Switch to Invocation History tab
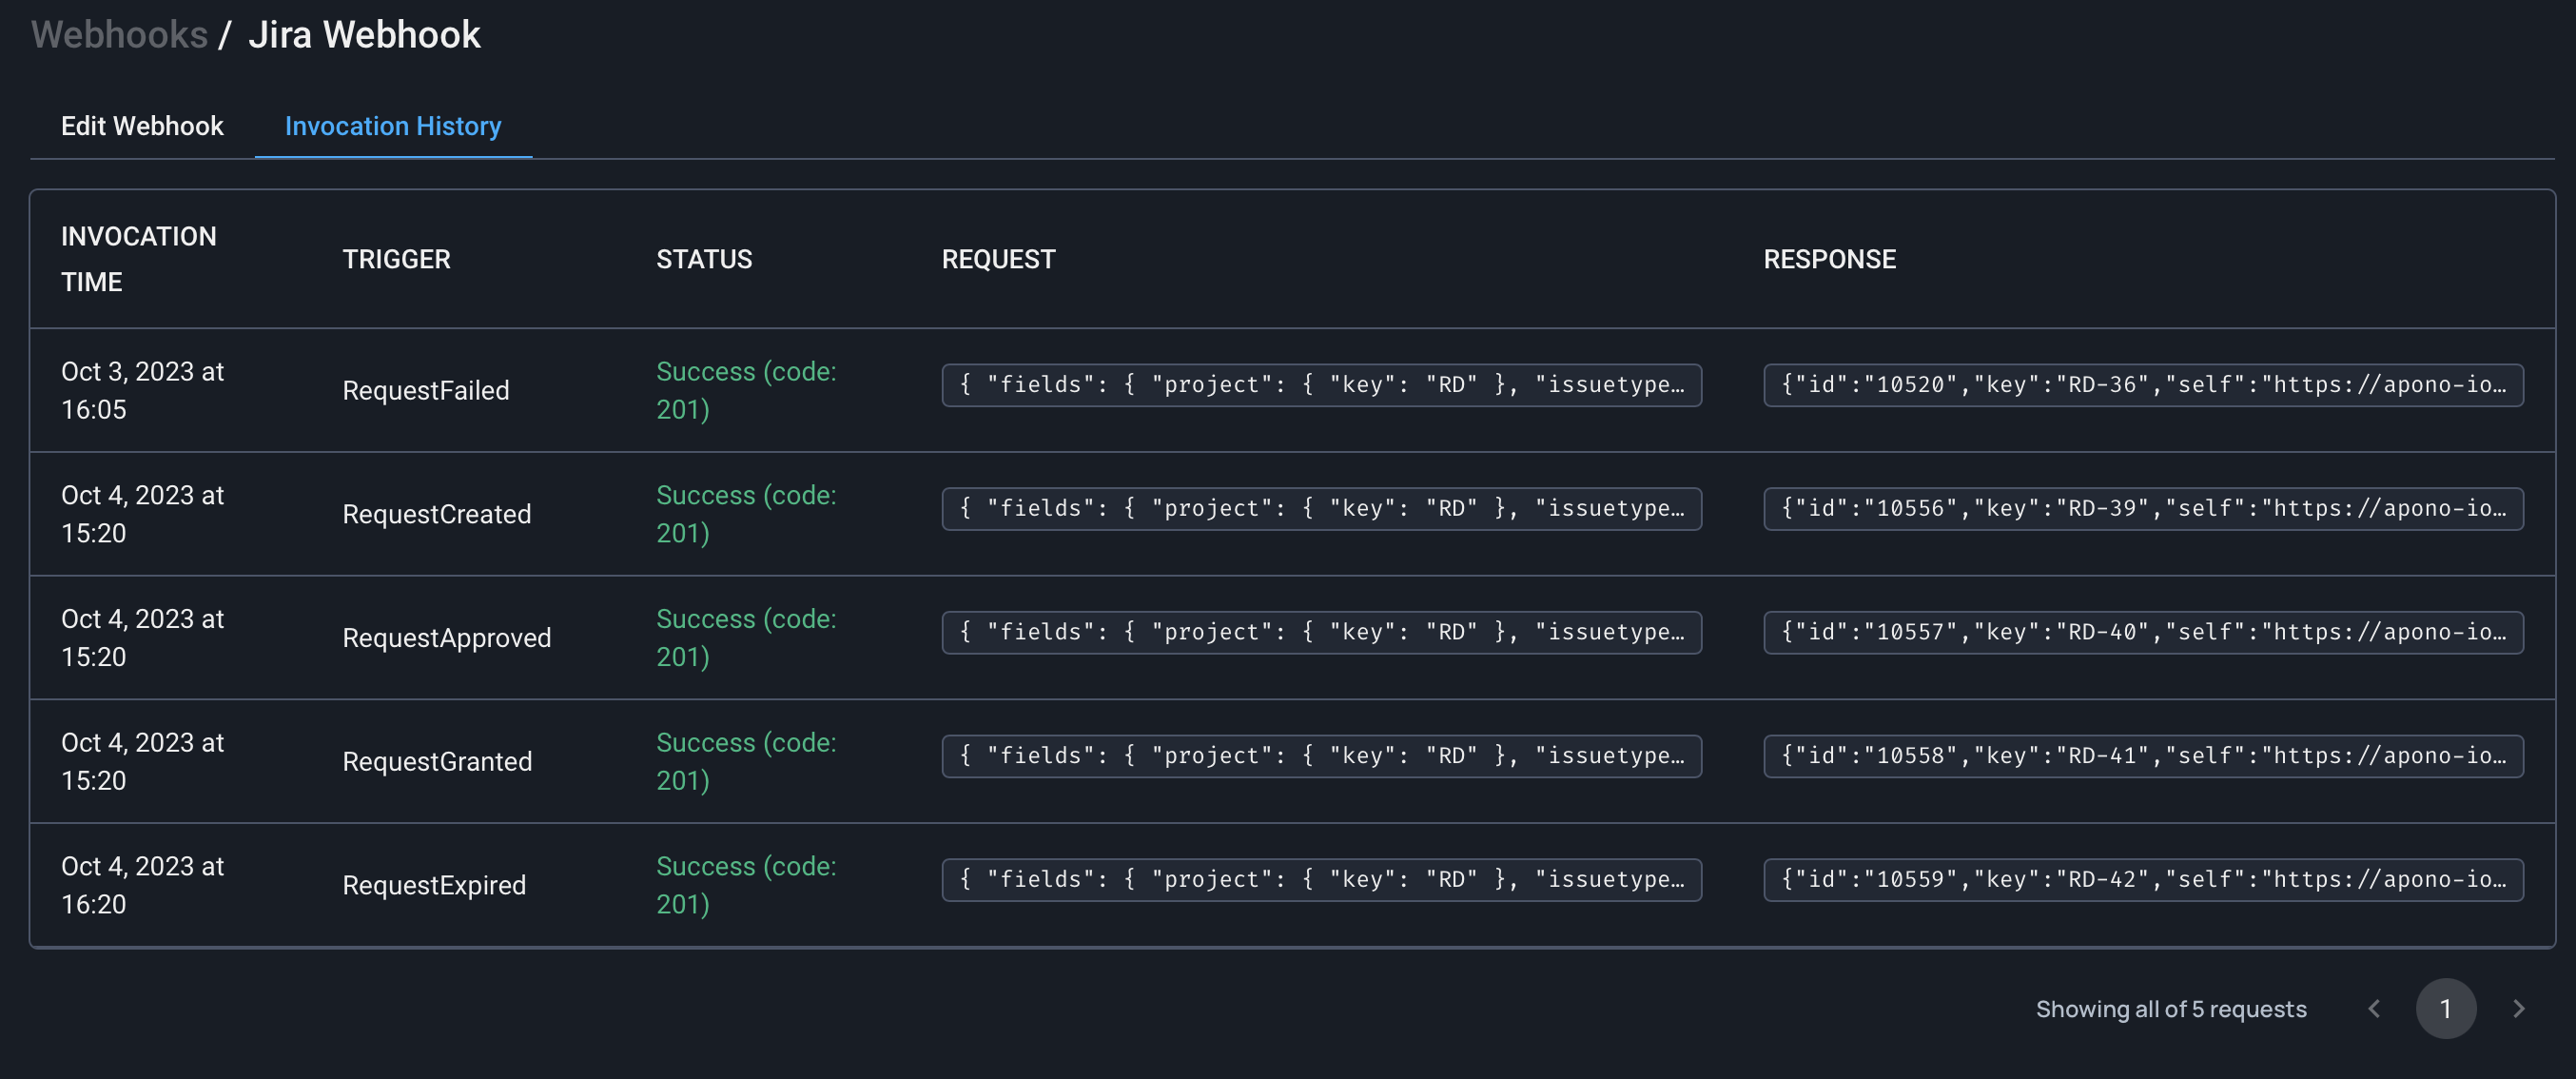The height and width of the screenshot is (1079, 2576). click(x=393, y=126)
